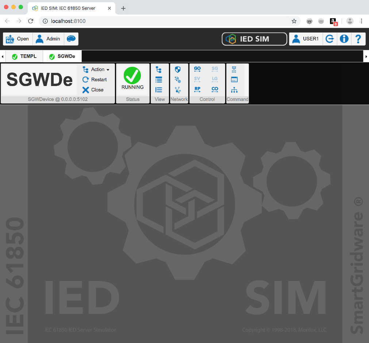The height and width of the screenshot is (343, 369).
Task: Open the command window icon
Action: (234, 80)
